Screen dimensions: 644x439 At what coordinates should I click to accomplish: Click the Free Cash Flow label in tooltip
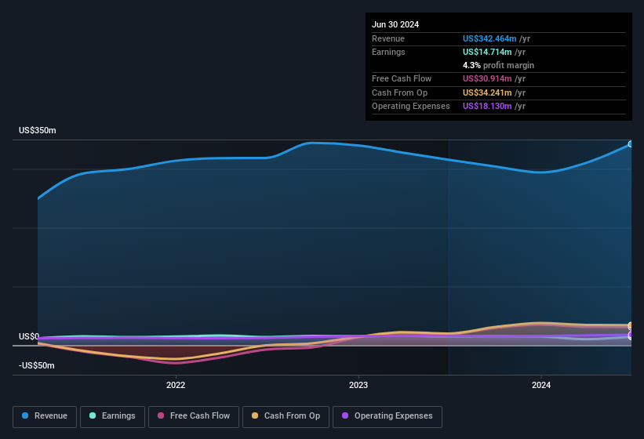coord(402,78)
